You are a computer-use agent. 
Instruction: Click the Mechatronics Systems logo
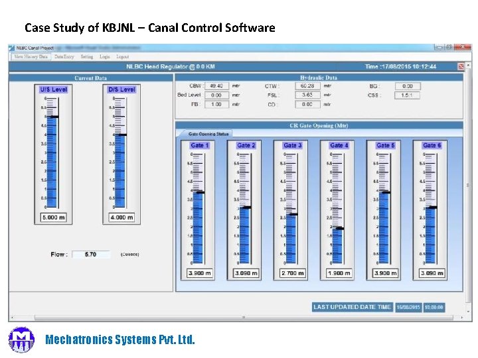21,339
